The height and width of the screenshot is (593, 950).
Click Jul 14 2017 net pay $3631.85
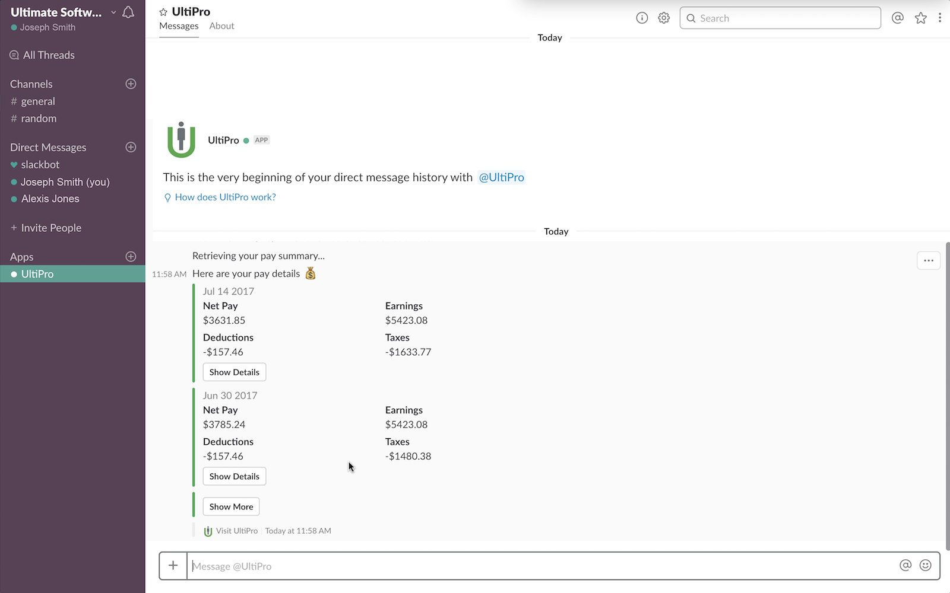(x=224, y=320)
